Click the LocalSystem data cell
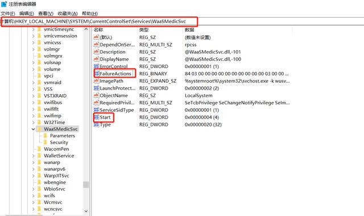This screenshot has height=216, width=364. (x=198, y=95)
